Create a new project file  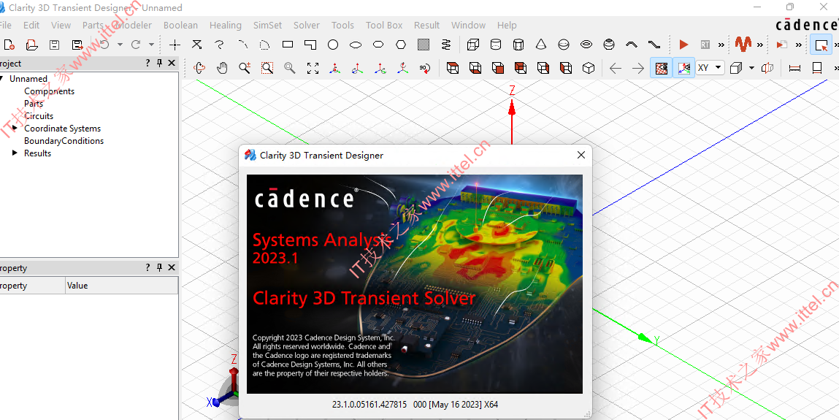[9, 45]
